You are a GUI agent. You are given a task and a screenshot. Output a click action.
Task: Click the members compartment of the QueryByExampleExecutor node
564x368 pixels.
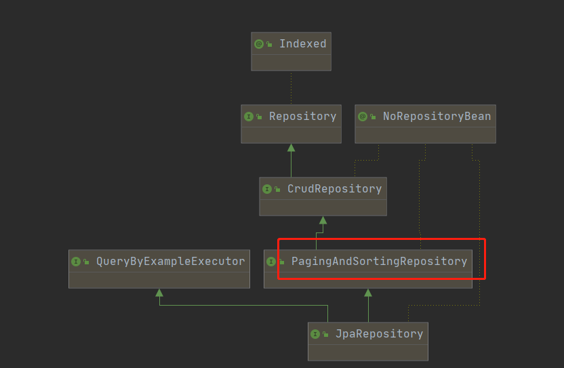pyautogui.click(x=159, y=280)
